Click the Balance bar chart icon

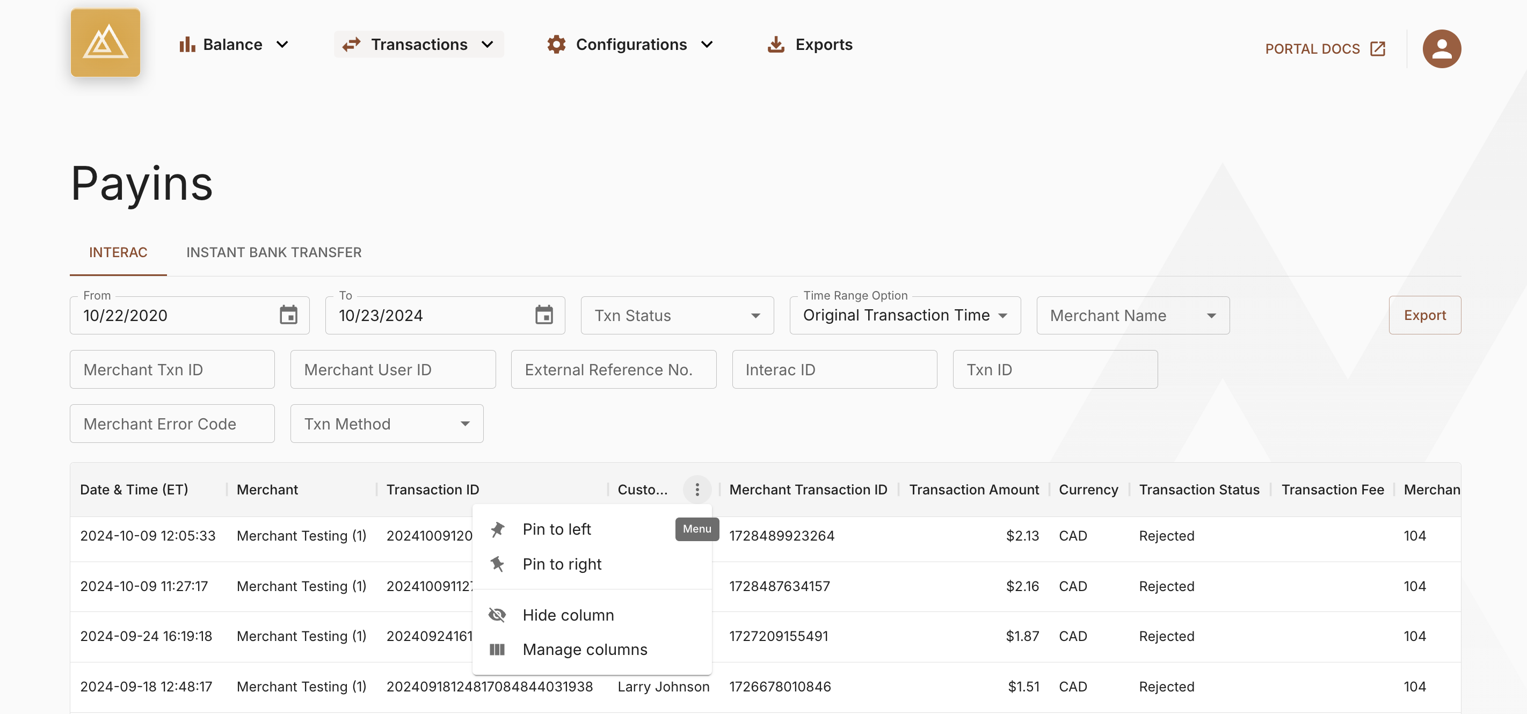pyautogui.click(x=187, y=45)
